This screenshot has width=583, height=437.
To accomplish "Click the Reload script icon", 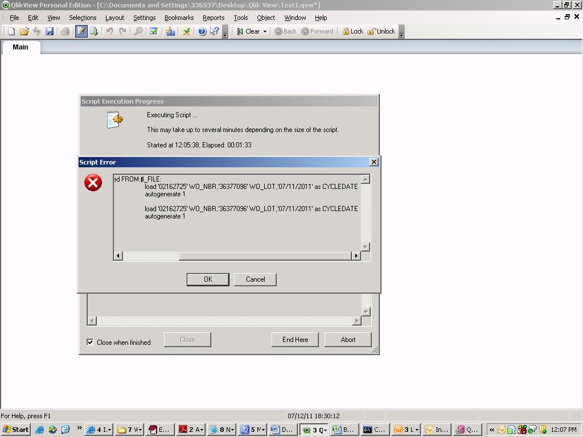I will 94,32.
